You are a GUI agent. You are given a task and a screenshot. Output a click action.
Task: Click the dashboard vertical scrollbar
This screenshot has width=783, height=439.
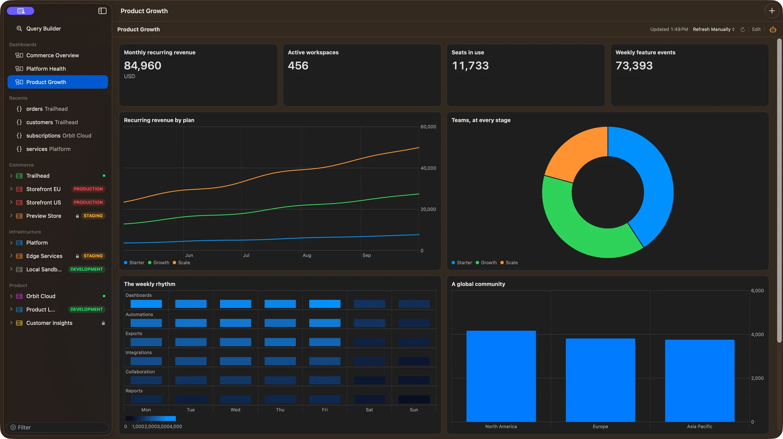click(x=779, y=191)
